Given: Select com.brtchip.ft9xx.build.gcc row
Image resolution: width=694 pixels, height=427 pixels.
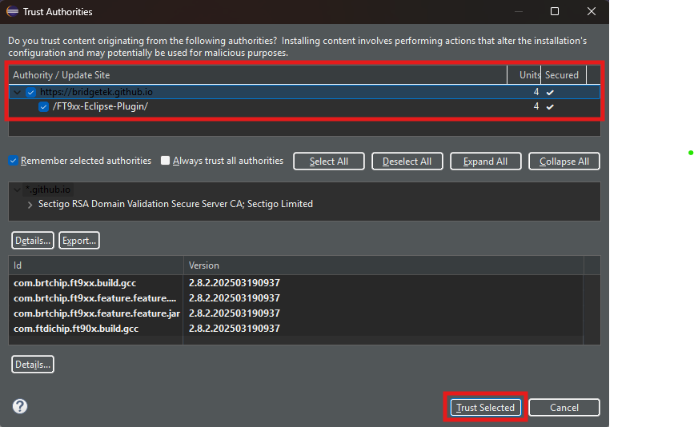Looking at the screenshot, I should pyautogui.click(x=74, y=283).
